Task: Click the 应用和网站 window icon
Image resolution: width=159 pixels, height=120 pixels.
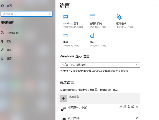Action: point(92,17)
